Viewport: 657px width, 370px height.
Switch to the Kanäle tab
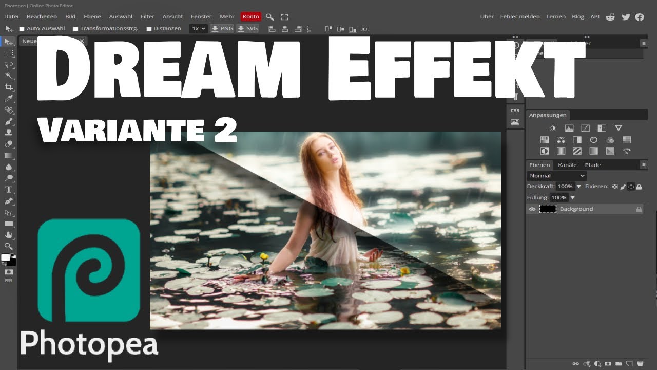click(x=567, y=165)
